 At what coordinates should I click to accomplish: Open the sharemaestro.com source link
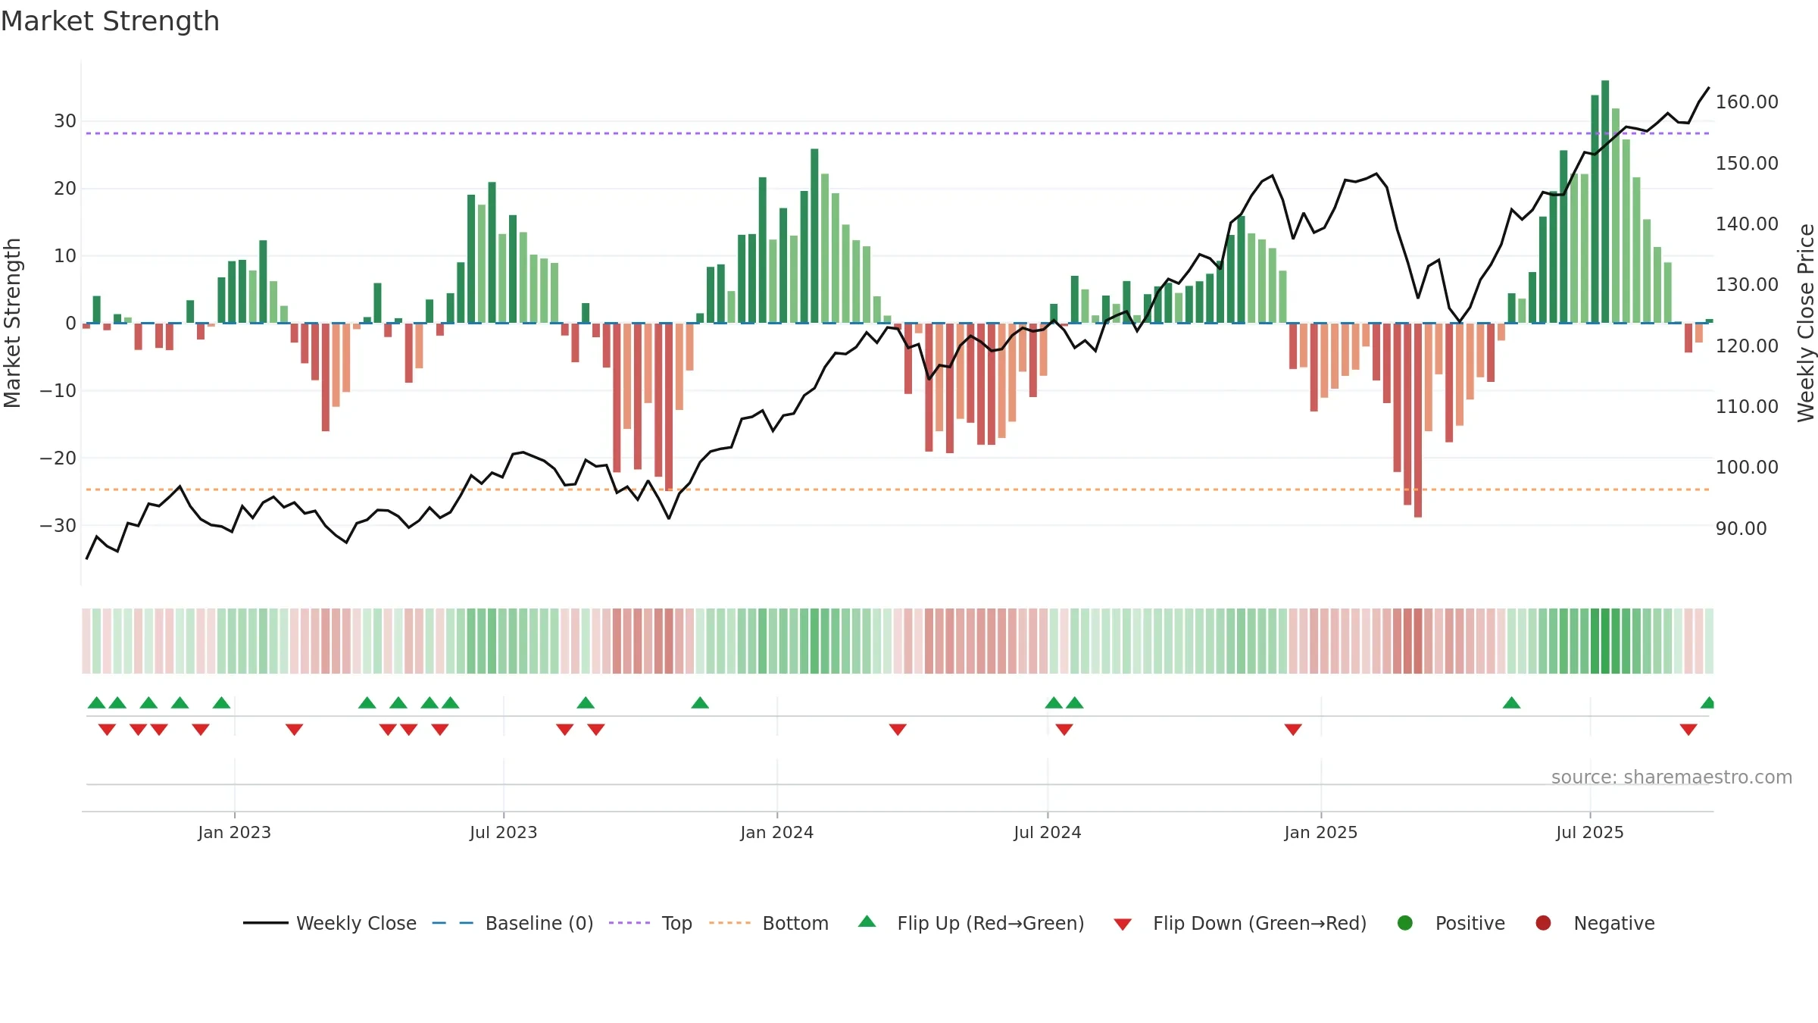point(1672,777)
